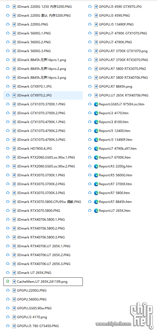Viewport: 157px width, 333px height.
Task: Click the image icon of 3Dmark HD7850.4.JPG
Action: [x=14, y=149]
